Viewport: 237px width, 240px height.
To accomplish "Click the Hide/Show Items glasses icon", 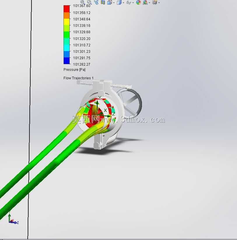I will [x=129, y=2].
